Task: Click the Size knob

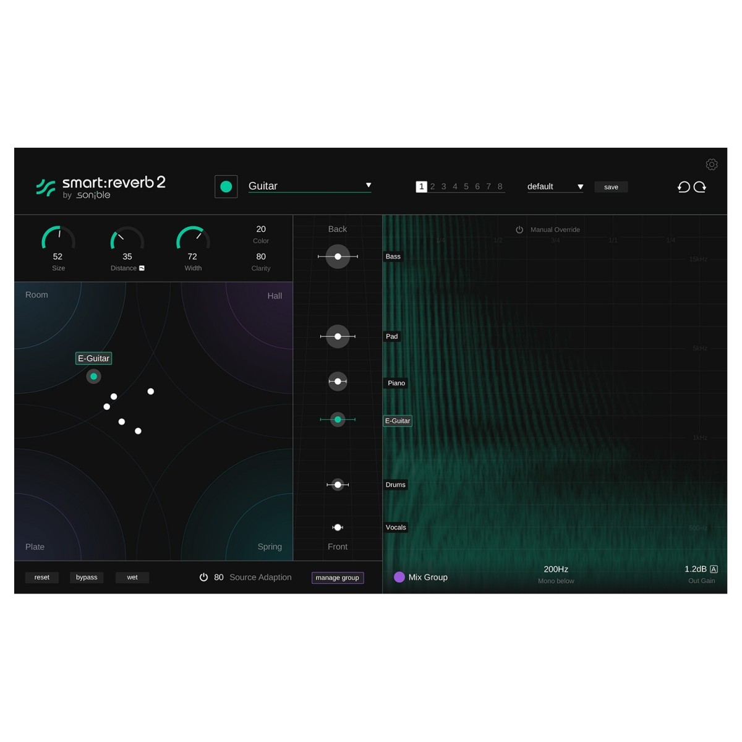Action: click(58, 239)
